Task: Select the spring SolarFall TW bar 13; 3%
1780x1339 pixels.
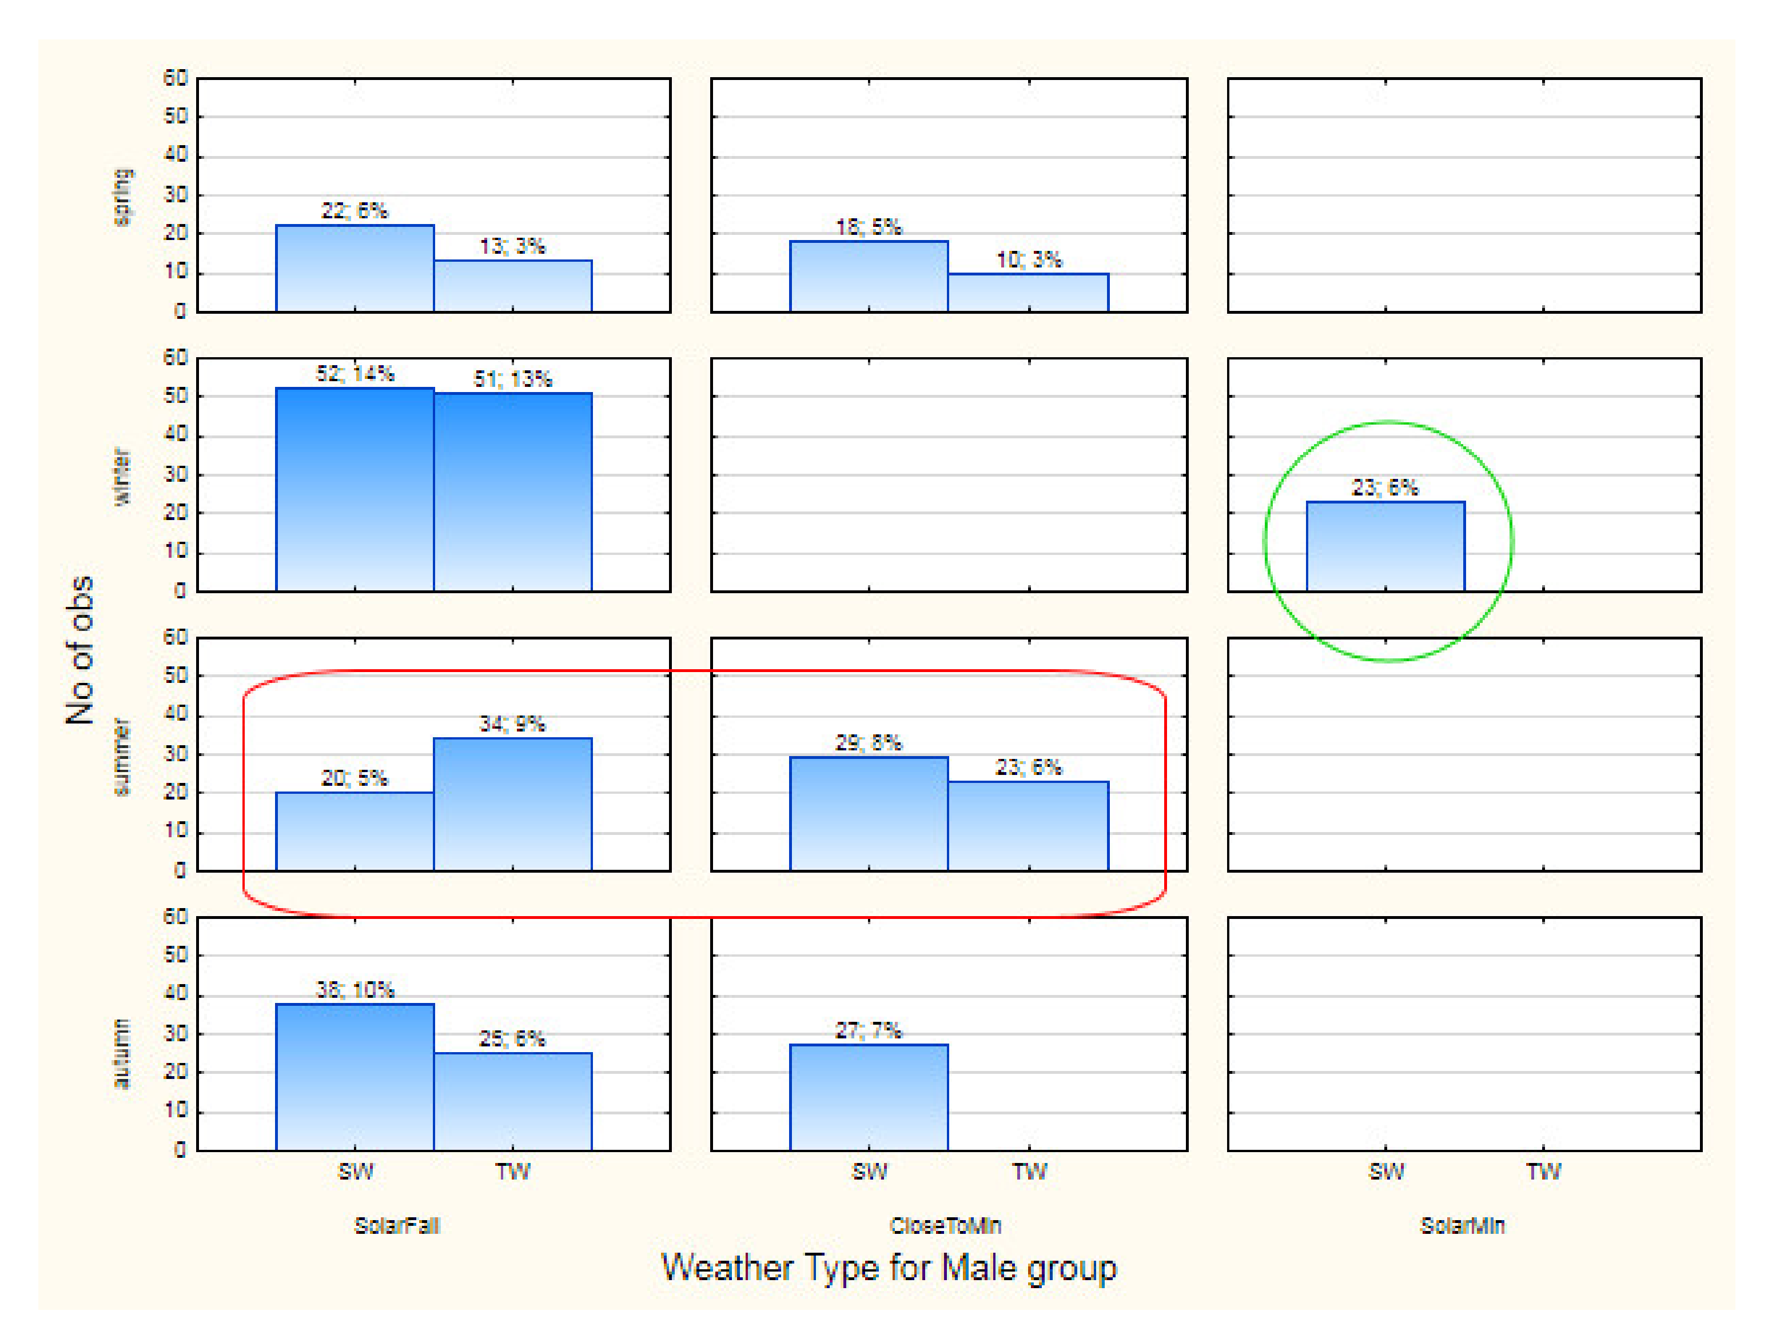Action: point(512,286)
